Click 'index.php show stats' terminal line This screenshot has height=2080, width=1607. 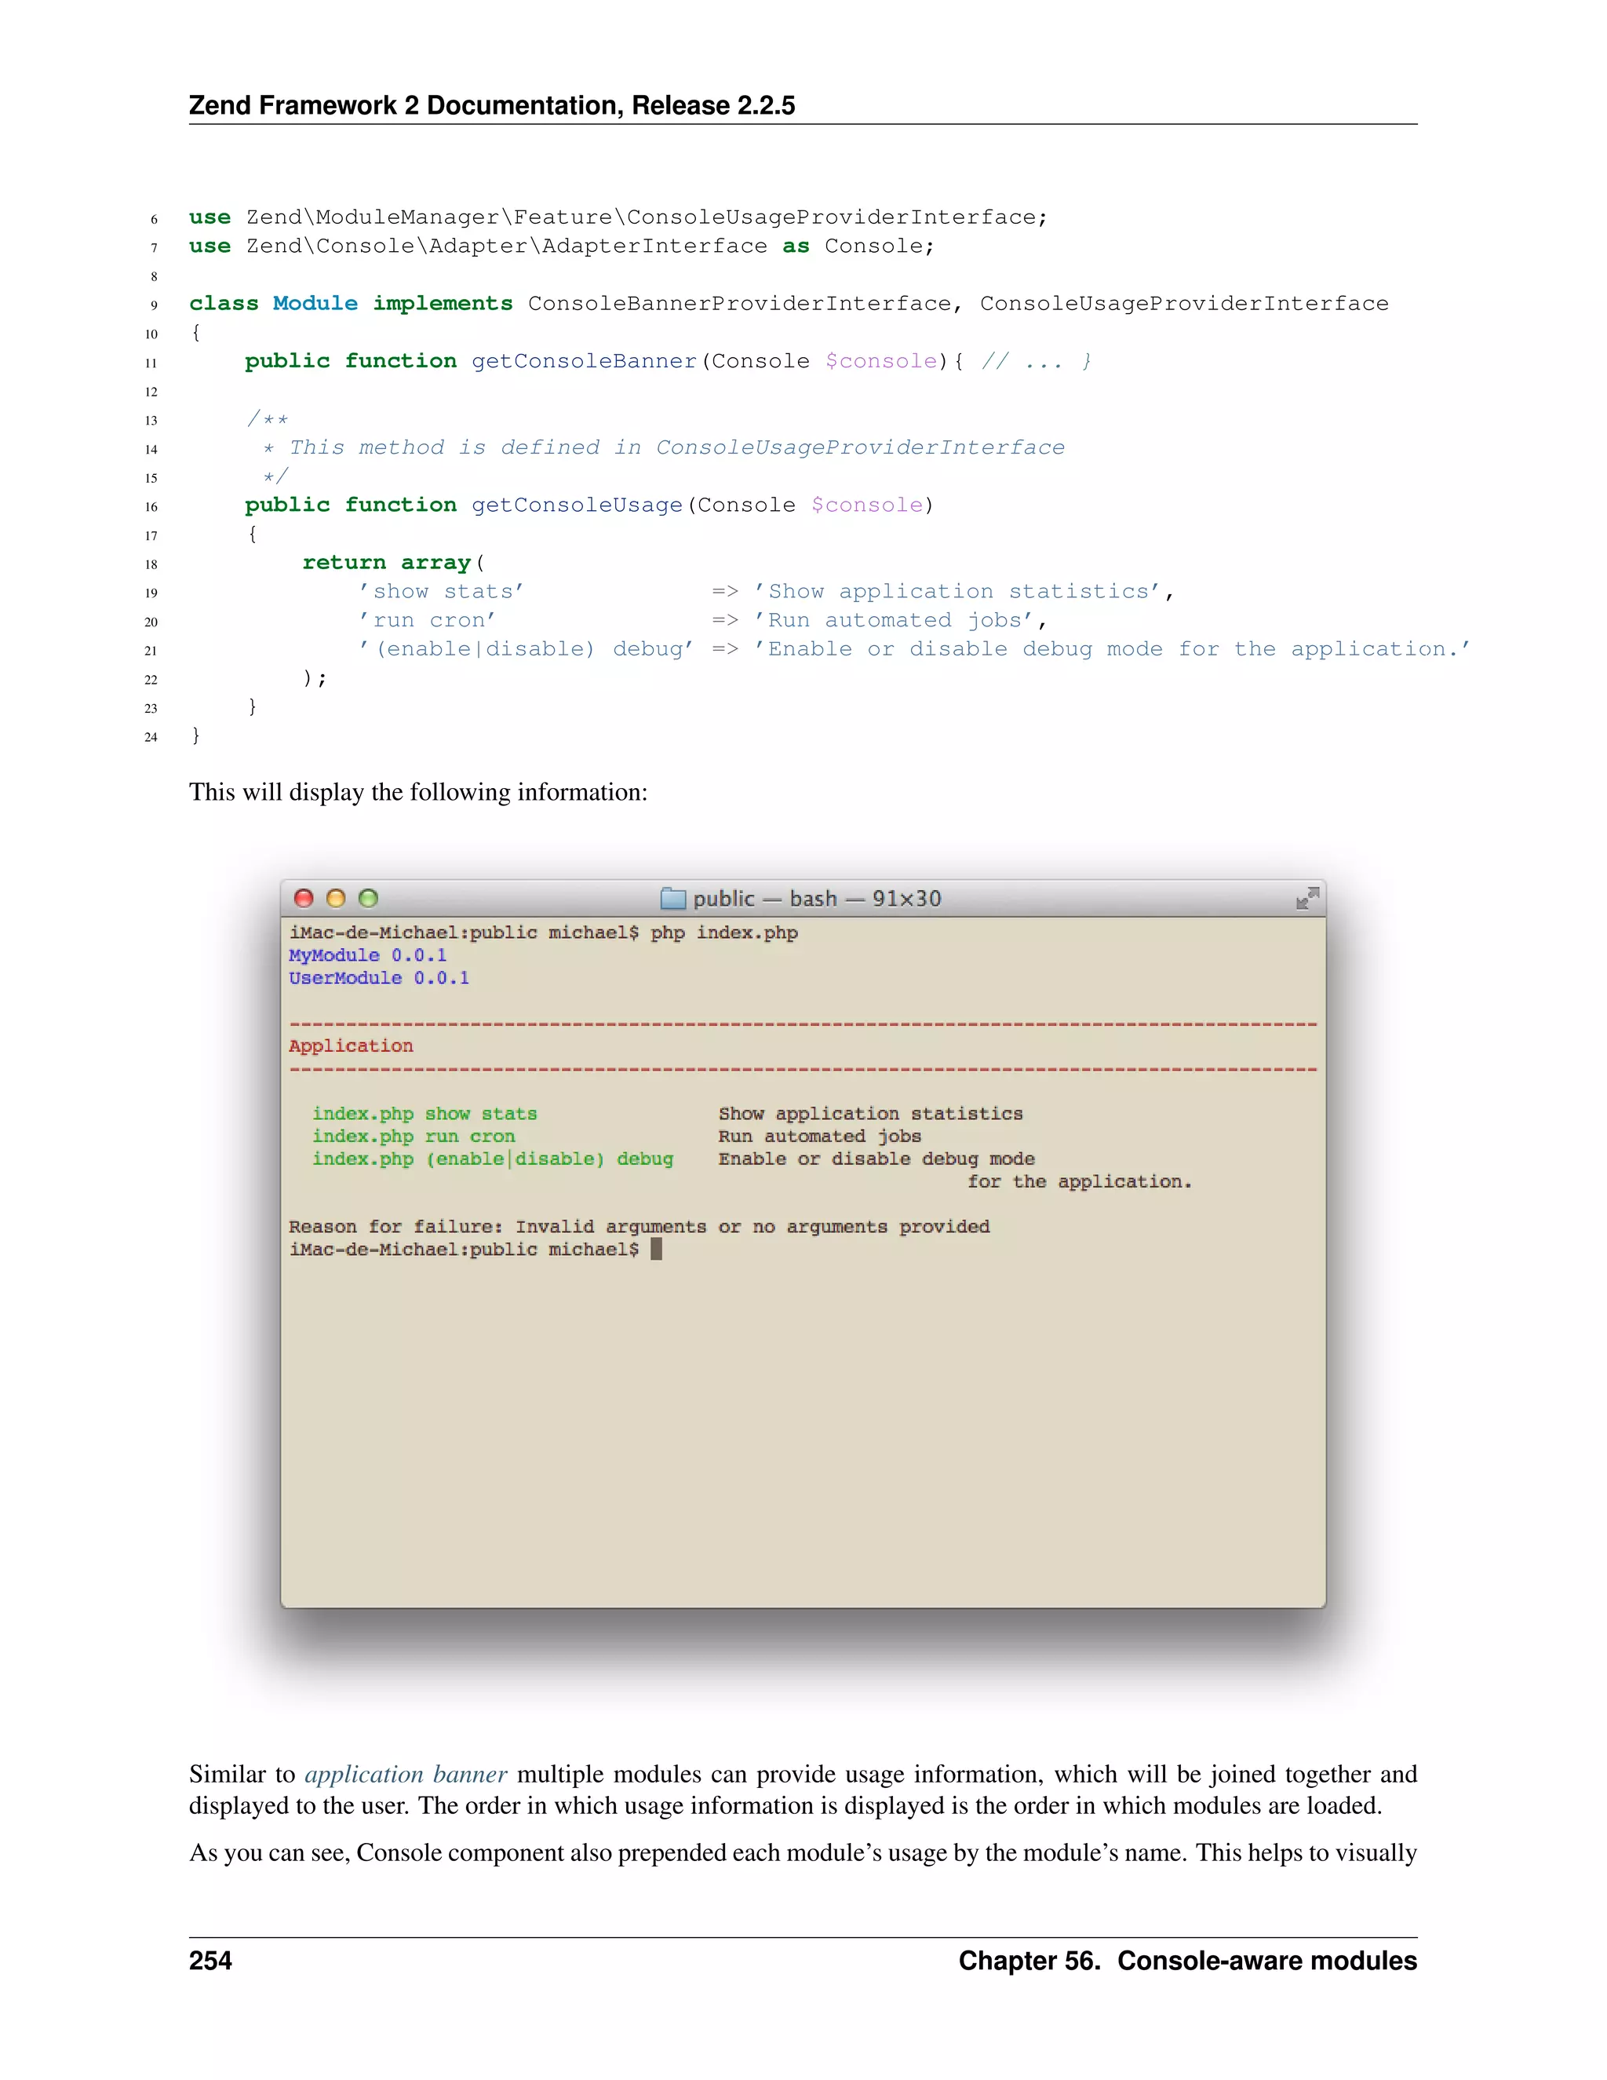tap(425, 1113)
